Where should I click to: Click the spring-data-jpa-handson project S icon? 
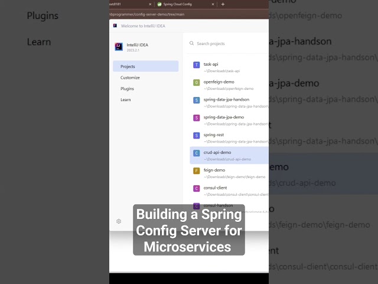coord(197,100)
